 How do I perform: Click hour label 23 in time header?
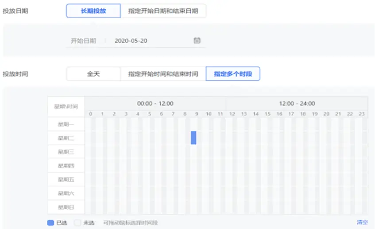click(x=362, y=114)
